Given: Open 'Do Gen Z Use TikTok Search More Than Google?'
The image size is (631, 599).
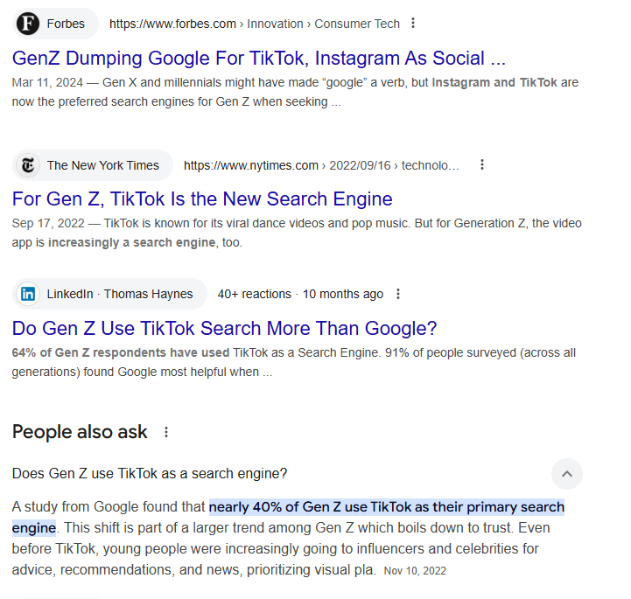Looking at the screenshot, I should coord(224,329).
